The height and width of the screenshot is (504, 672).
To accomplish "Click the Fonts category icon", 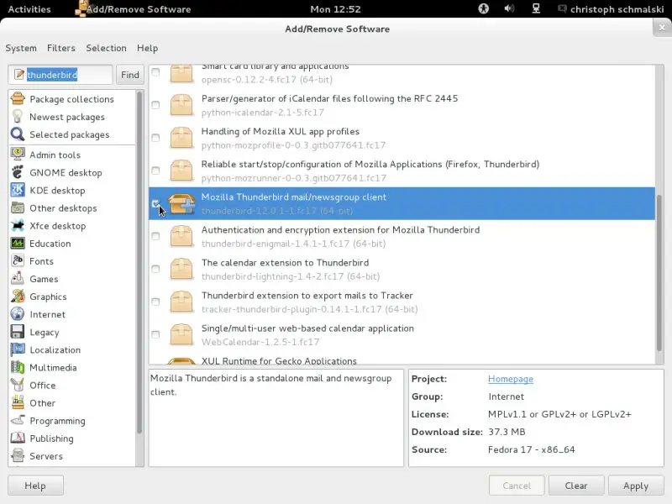I will coord(18,261).
